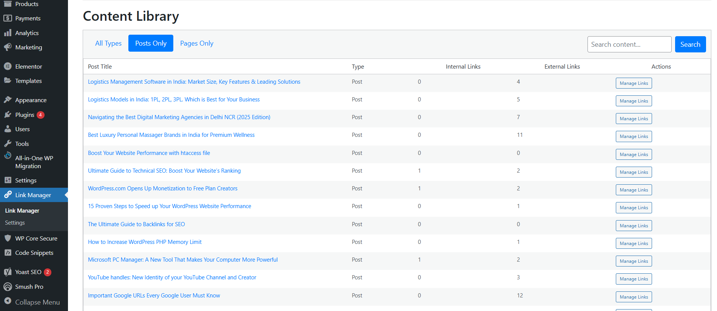Manage Links for Logistics Management Software post
Viewport: 717px width, 311px height.
pyautogui.click(x=634, y=83)
